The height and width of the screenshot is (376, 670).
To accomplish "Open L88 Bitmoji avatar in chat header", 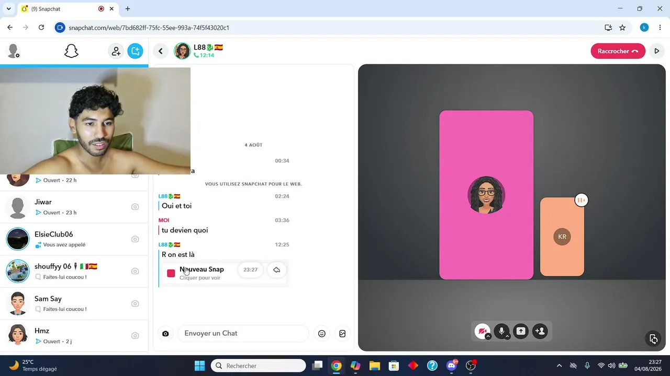I will [x=182, y=51].
